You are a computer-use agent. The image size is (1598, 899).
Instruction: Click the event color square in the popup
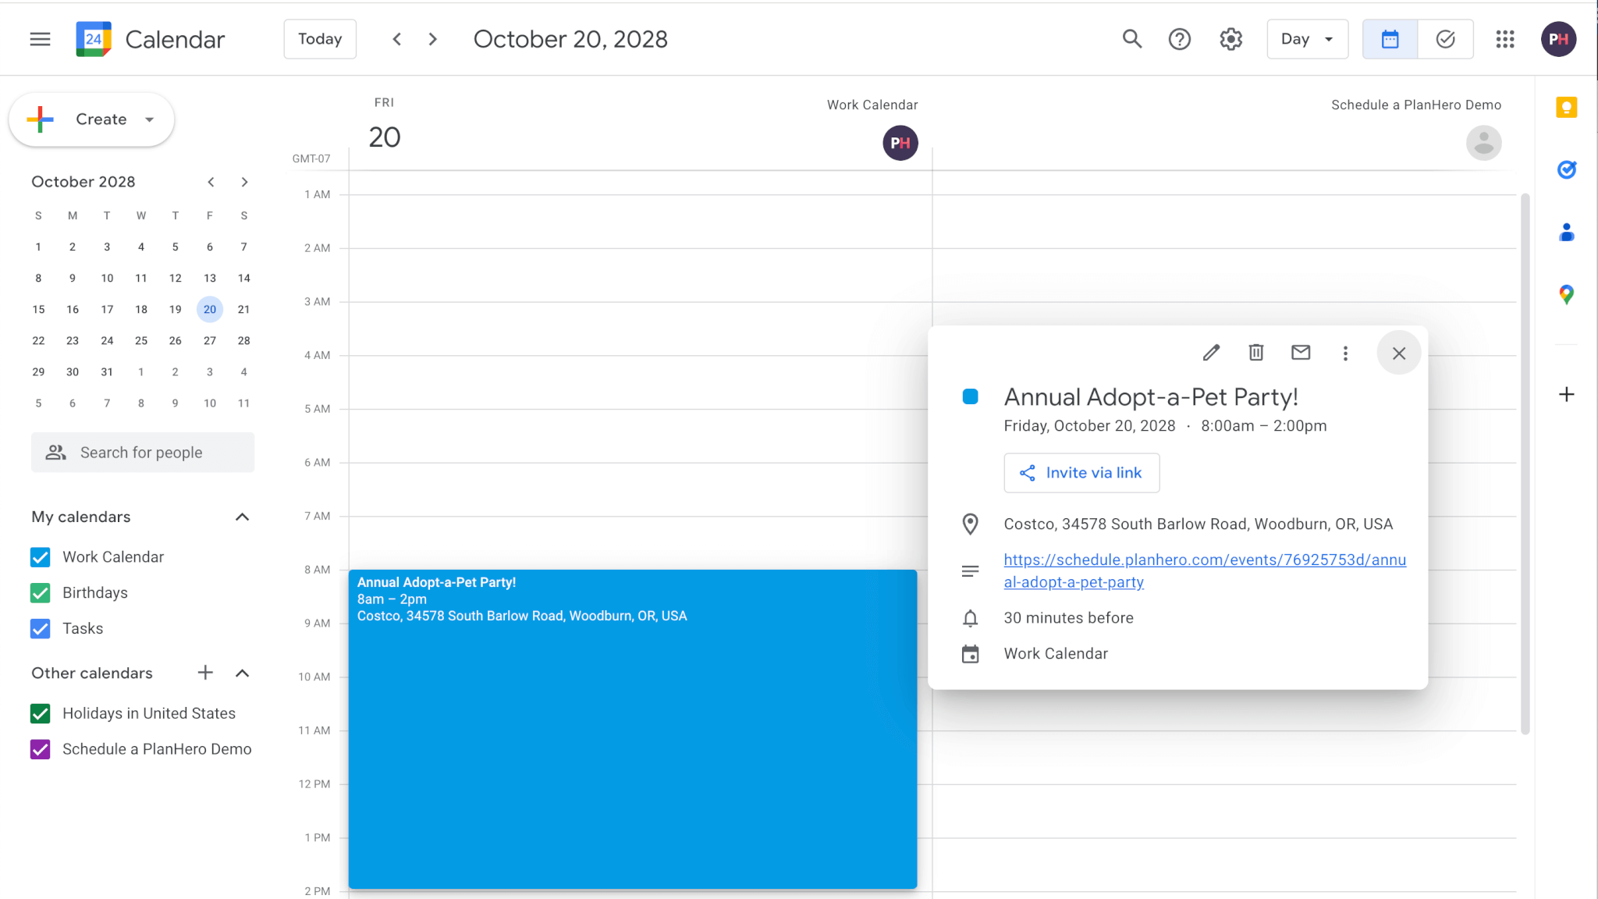point(970,396)
